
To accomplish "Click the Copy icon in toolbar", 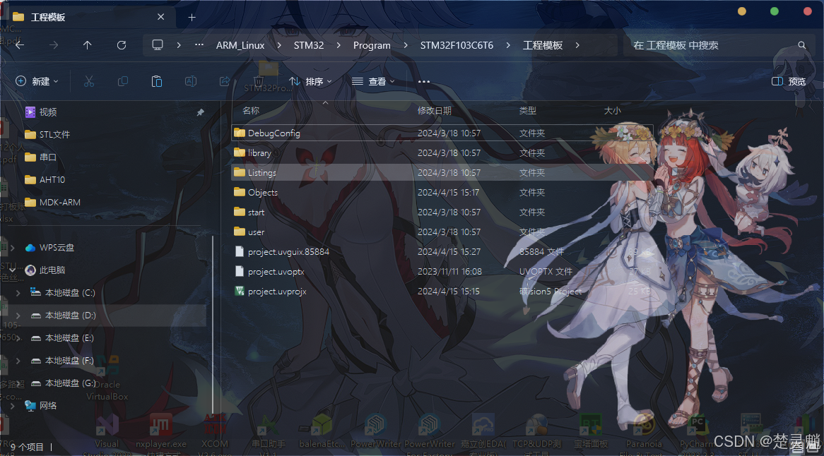I will point(123,81).
